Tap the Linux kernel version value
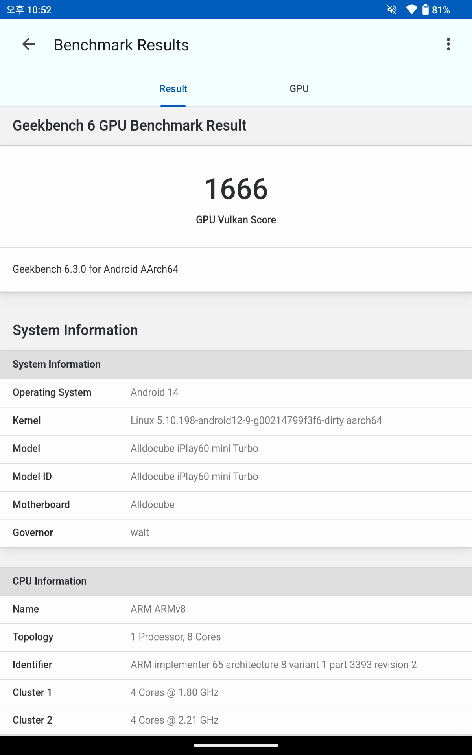Screen dimensions: 472x755 [256, 421]
